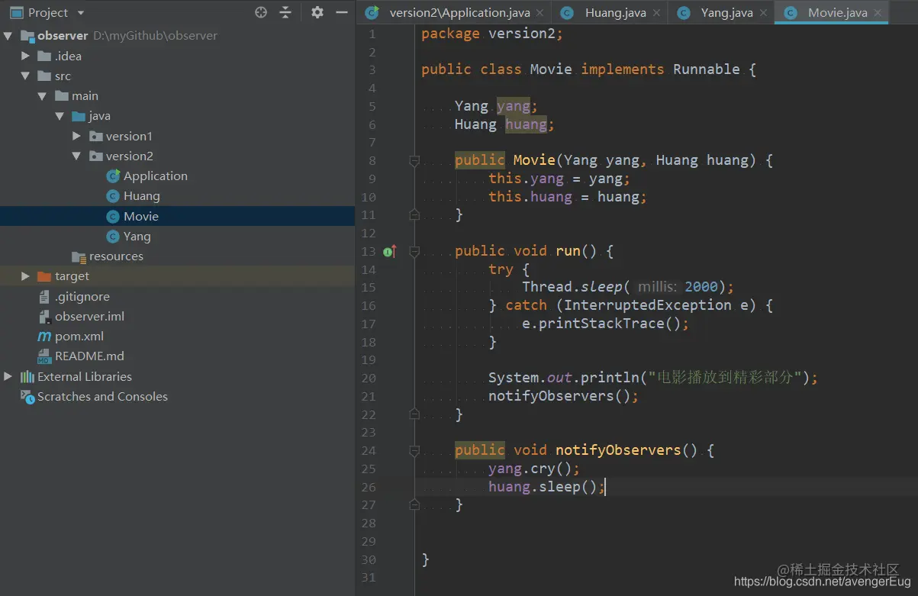This screenshot has height=596, width=918.
Task: Click the Thread.sleep call on line 15
Action: click(628, 287)
